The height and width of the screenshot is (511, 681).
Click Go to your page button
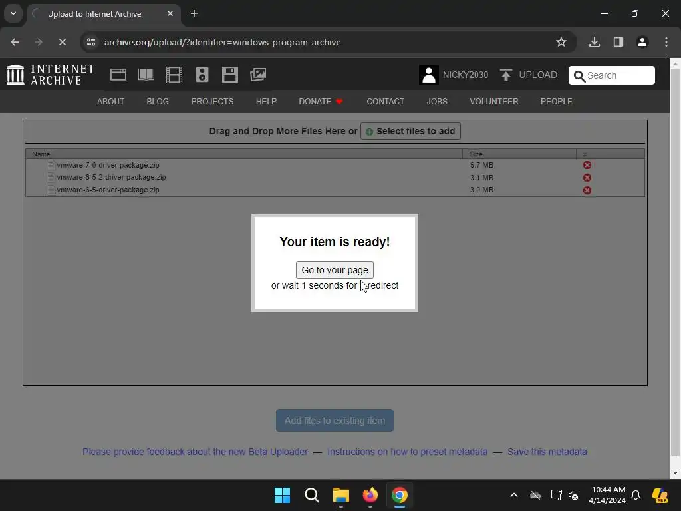click(335, 270)
